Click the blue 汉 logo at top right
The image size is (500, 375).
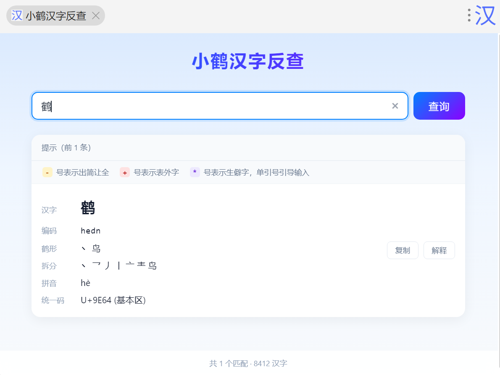tap(485, 15)
